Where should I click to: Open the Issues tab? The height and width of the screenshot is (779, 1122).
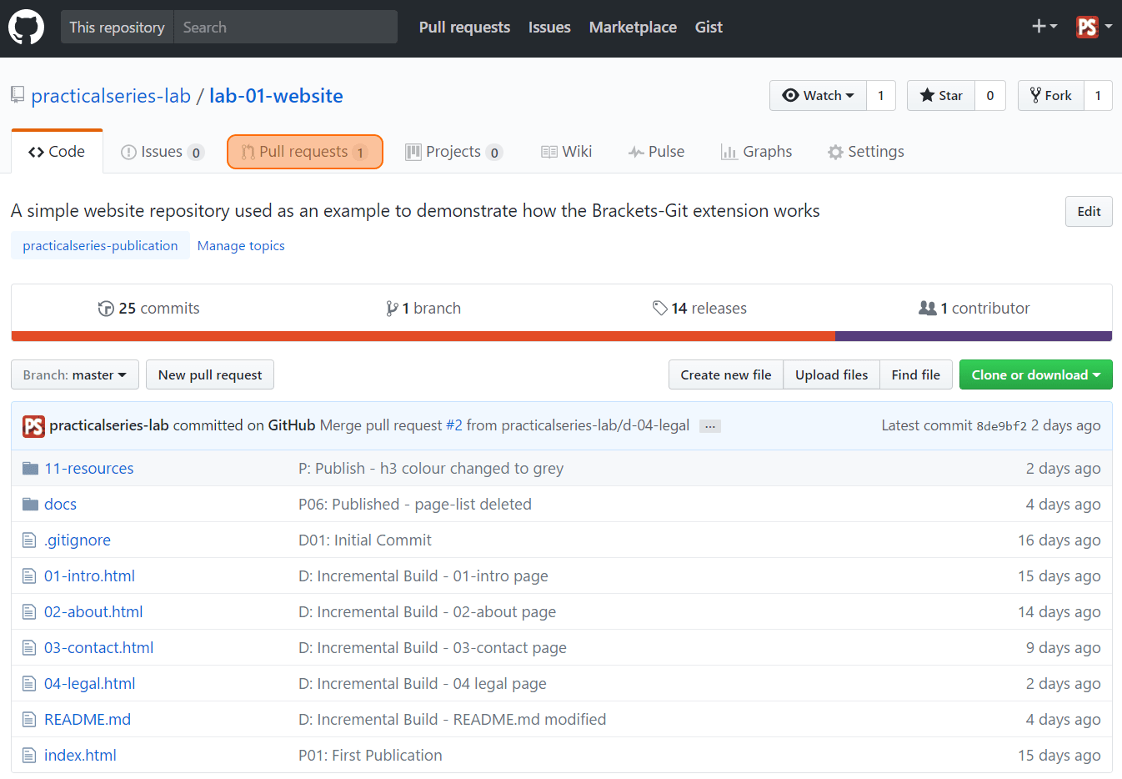click(x=163, y=152)
